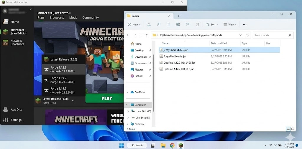
Task: Collapse the Computer tree node
Action: pyautogui.click(x=127, y=105)
